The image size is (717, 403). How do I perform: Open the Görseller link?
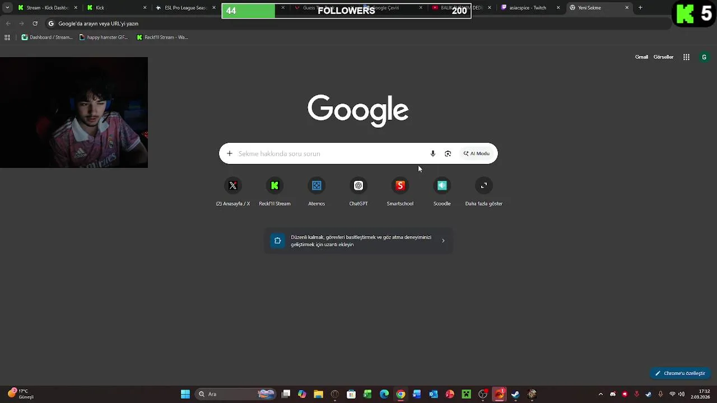(x=663, y=57)
